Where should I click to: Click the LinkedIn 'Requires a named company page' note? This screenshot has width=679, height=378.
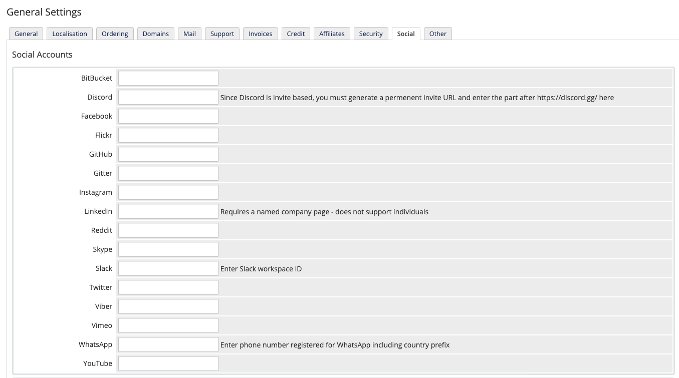click(324, 212)
